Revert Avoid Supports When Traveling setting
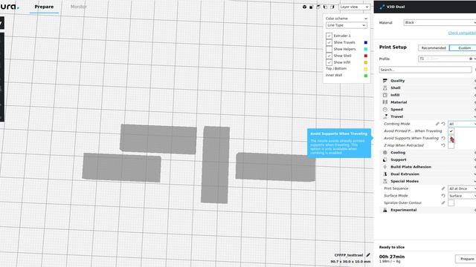476x267 pixels. coord(443,138)
